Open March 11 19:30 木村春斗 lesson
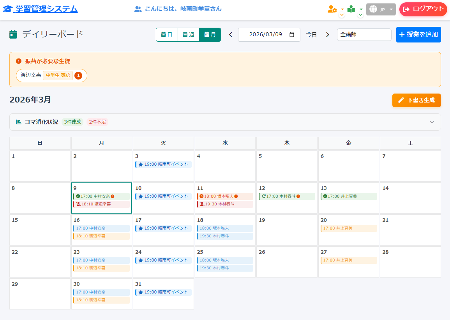This screenshot has width=450, height=320. 225,204
